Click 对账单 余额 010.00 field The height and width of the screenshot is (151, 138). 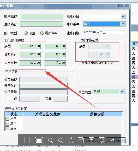99,46
